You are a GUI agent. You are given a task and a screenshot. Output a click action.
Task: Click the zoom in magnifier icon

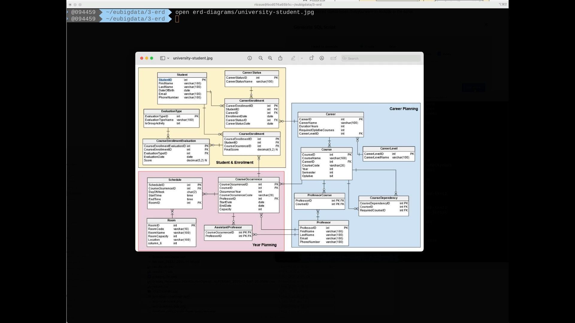[x=270, y=58]
